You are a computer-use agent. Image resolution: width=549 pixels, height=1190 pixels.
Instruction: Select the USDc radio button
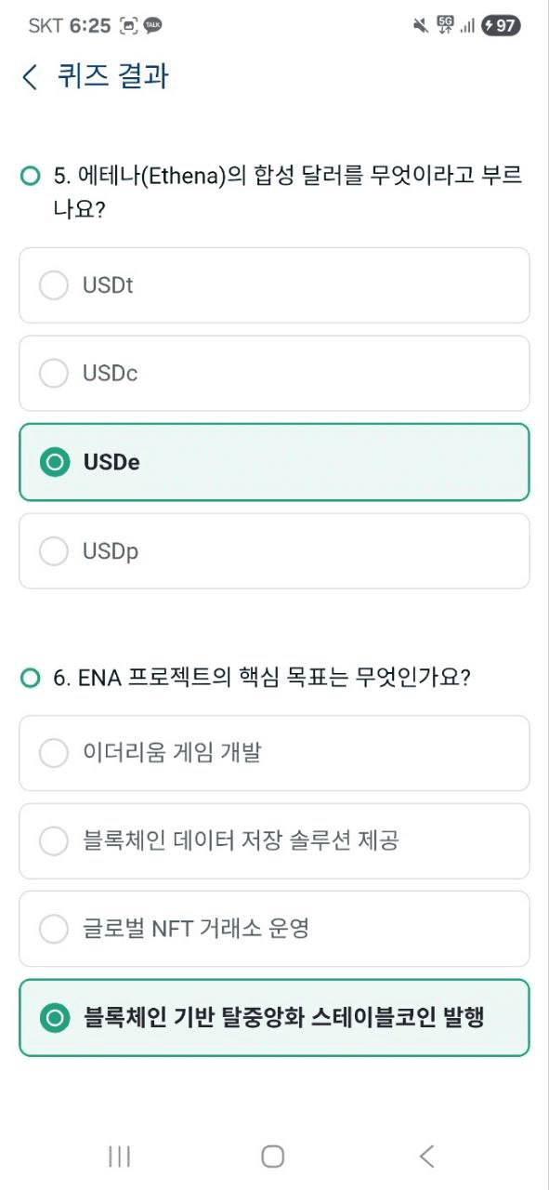coord(54,373)
